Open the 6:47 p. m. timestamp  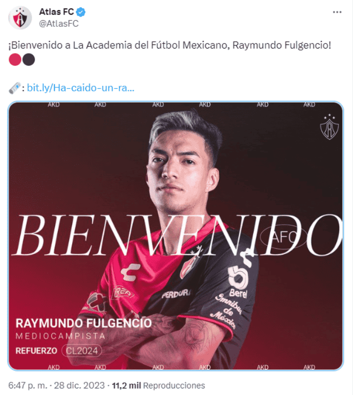point(28,385)
